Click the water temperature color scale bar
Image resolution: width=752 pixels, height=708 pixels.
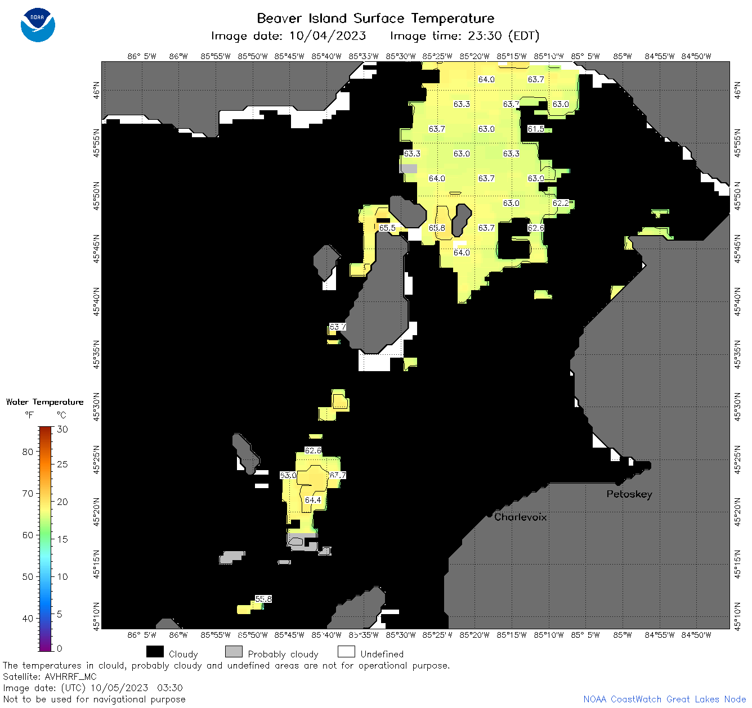click(x=46, y=539)
